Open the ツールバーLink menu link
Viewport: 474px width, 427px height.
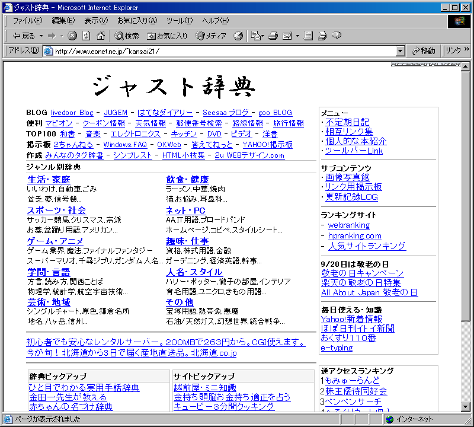pyautogui.click(x=354, y=151)
